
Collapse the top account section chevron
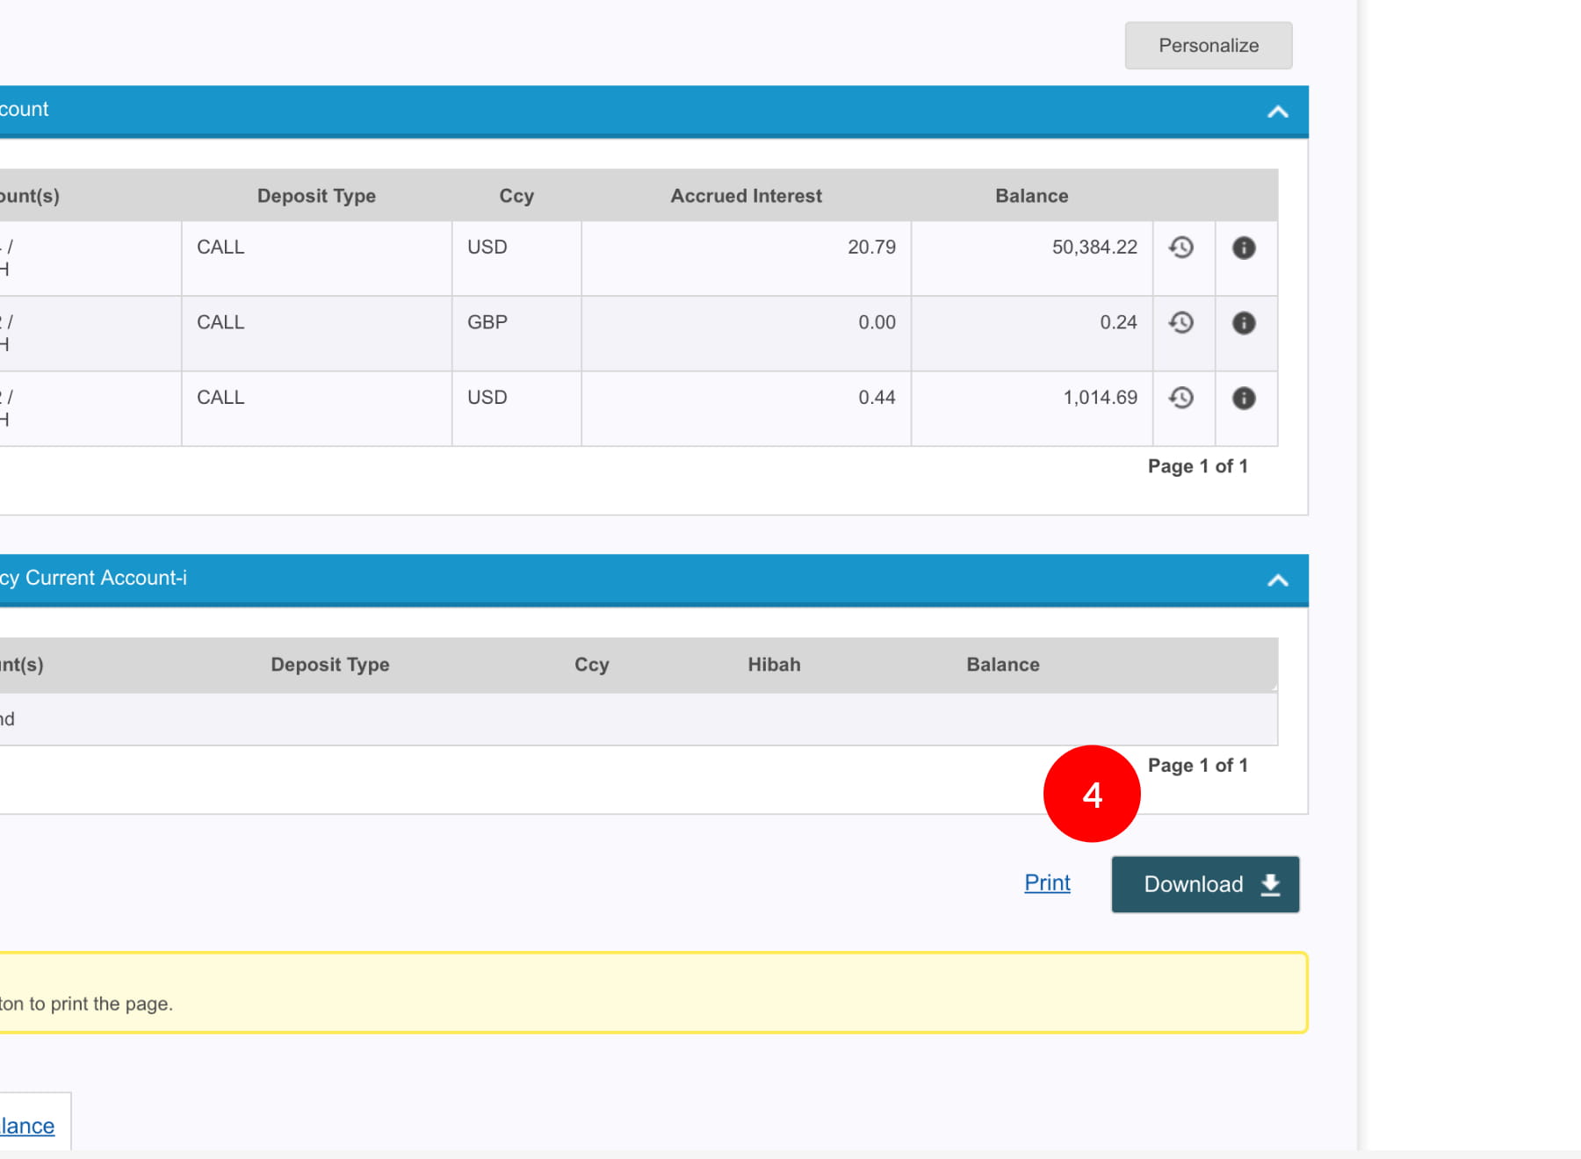coord(1277,112)
